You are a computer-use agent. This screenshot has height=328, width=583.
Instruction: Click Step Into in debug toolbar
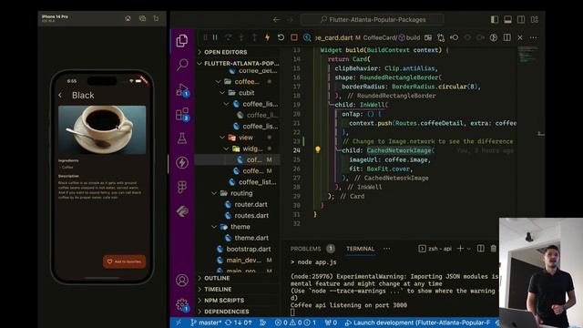[x=240, y=37]
